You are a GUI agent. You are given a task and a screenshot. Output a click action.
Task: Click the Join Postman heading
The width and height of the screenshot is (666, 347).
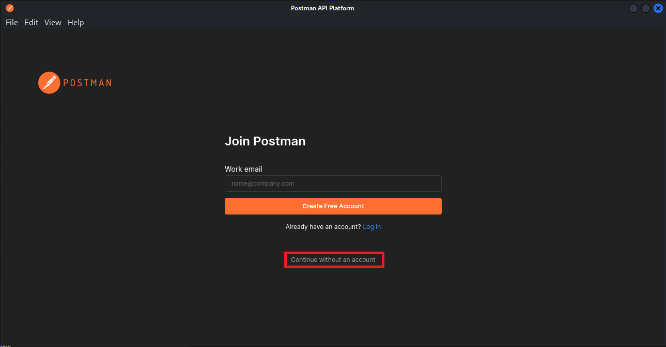click(x=265, y=141)
